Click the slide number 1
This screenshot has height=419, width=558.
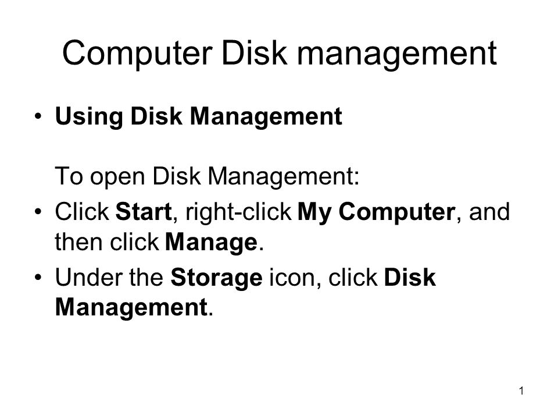coord(521,391)
